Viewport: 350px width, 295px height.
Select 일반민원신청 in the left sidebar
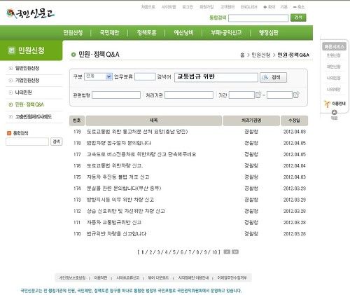pos(27,68)
